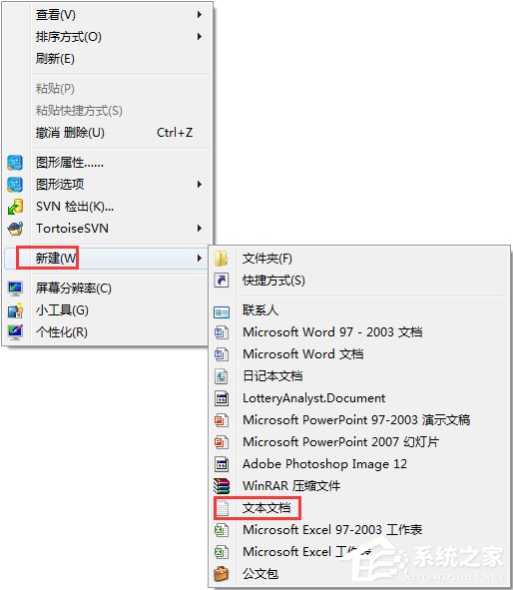Click the 个性化 personalize icon
The image size is (513, 590).
pos(15,332)
